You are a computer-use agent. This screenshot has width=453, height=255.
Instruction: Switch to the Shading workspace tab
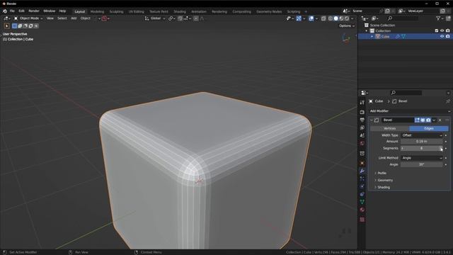(180, 11)
